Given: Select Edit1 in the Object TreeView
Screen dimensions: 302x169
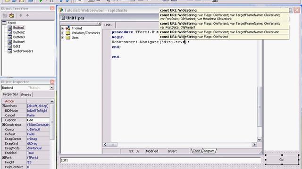Looking at the screenshot, I should [17, 46].
